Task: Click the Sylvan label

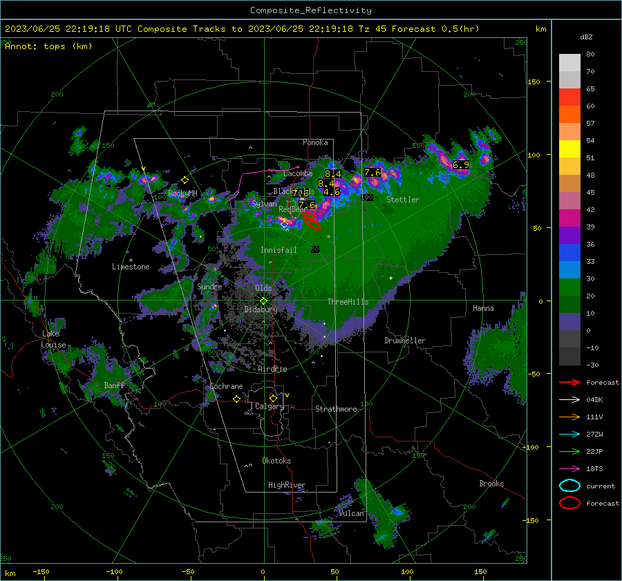Action: [x=264, y=204]
